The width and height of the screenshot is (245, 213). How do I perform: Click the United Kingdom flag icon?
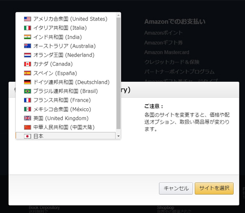28,118
